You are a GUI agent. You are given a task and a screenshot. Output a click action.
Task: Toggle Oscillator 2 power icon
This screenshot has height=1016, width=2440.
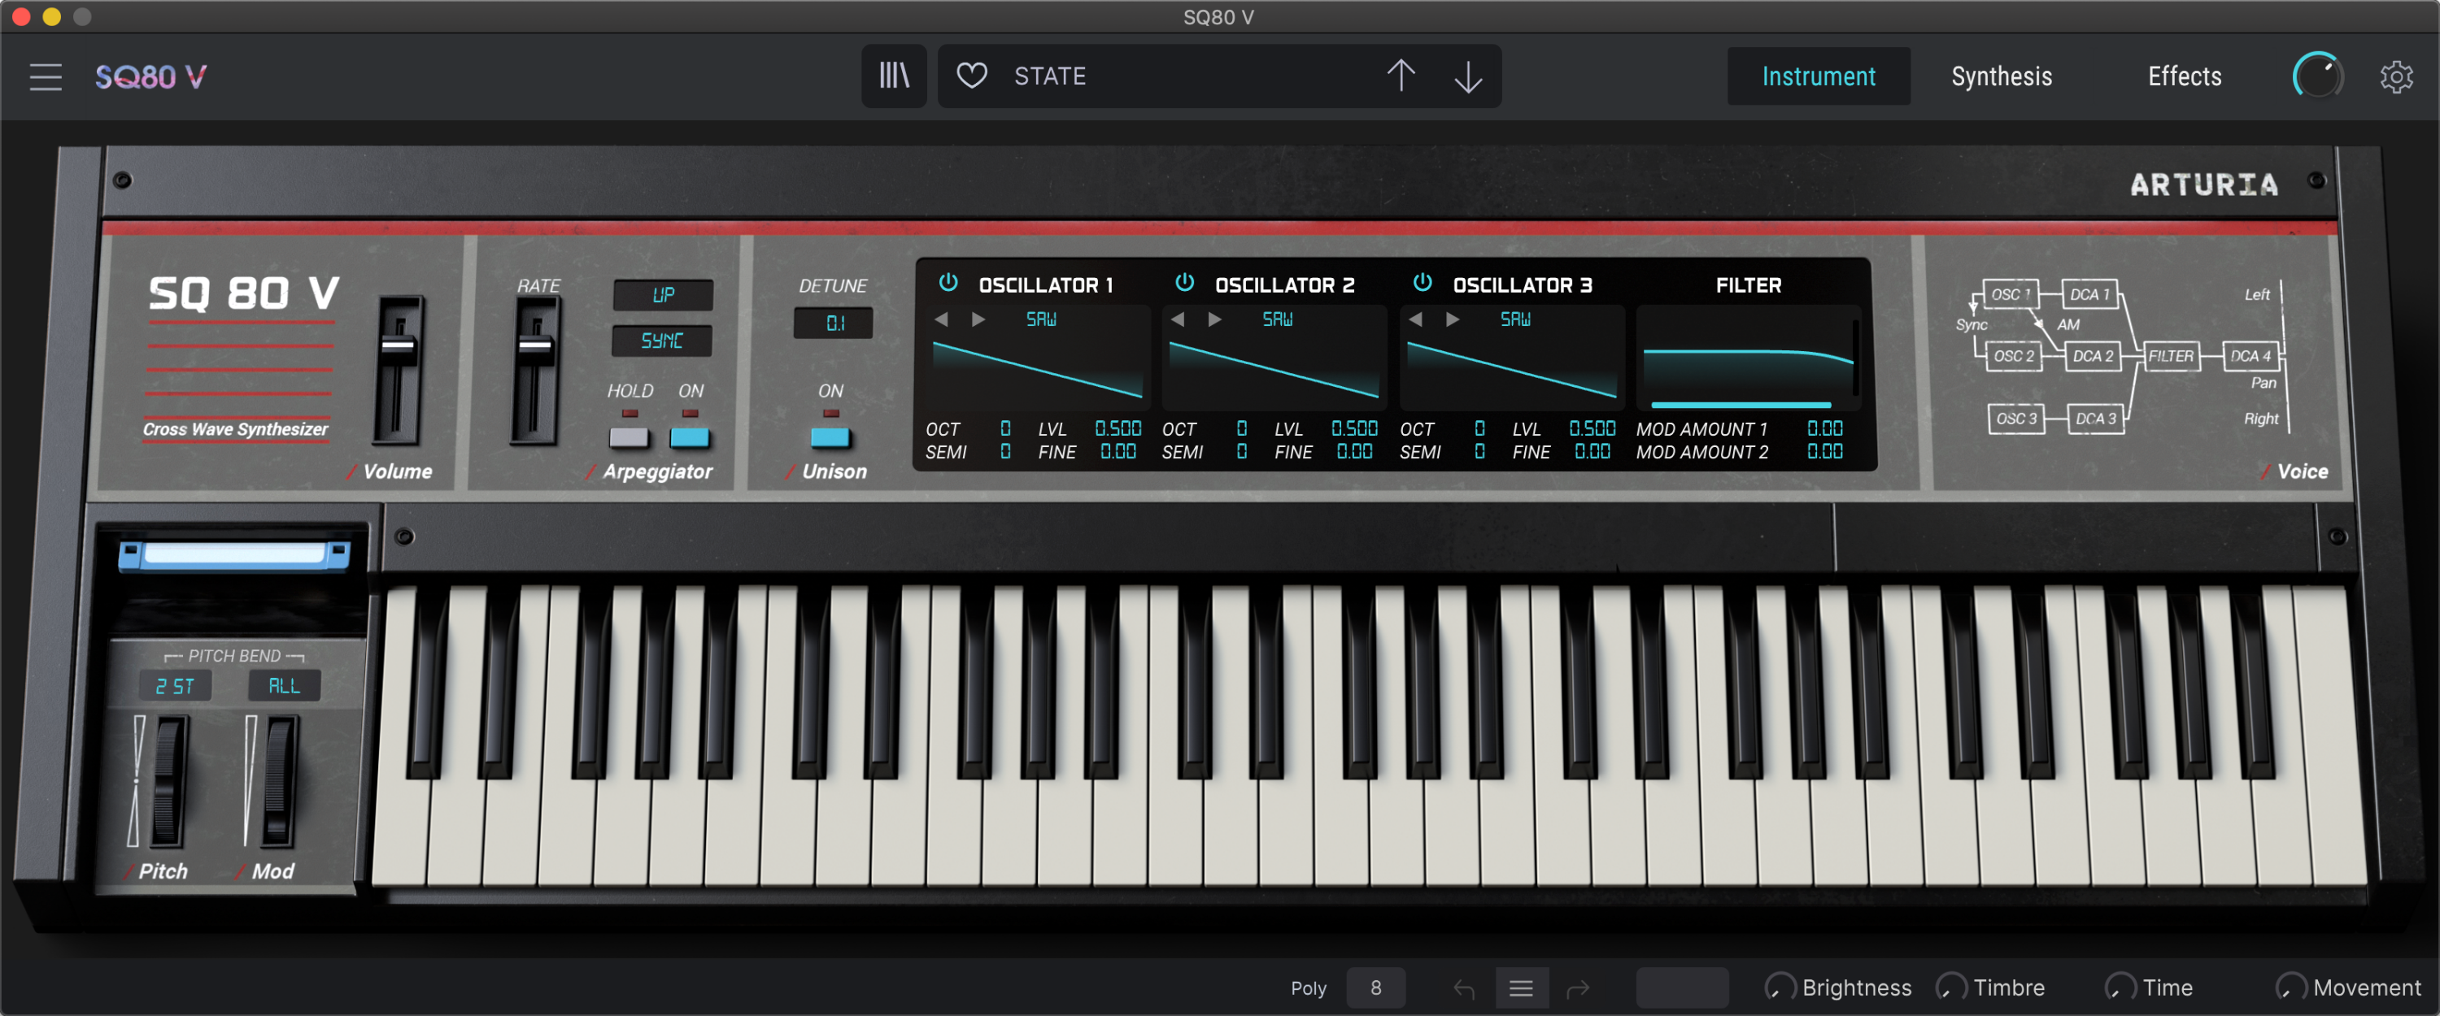click(x=1184, y=283)
